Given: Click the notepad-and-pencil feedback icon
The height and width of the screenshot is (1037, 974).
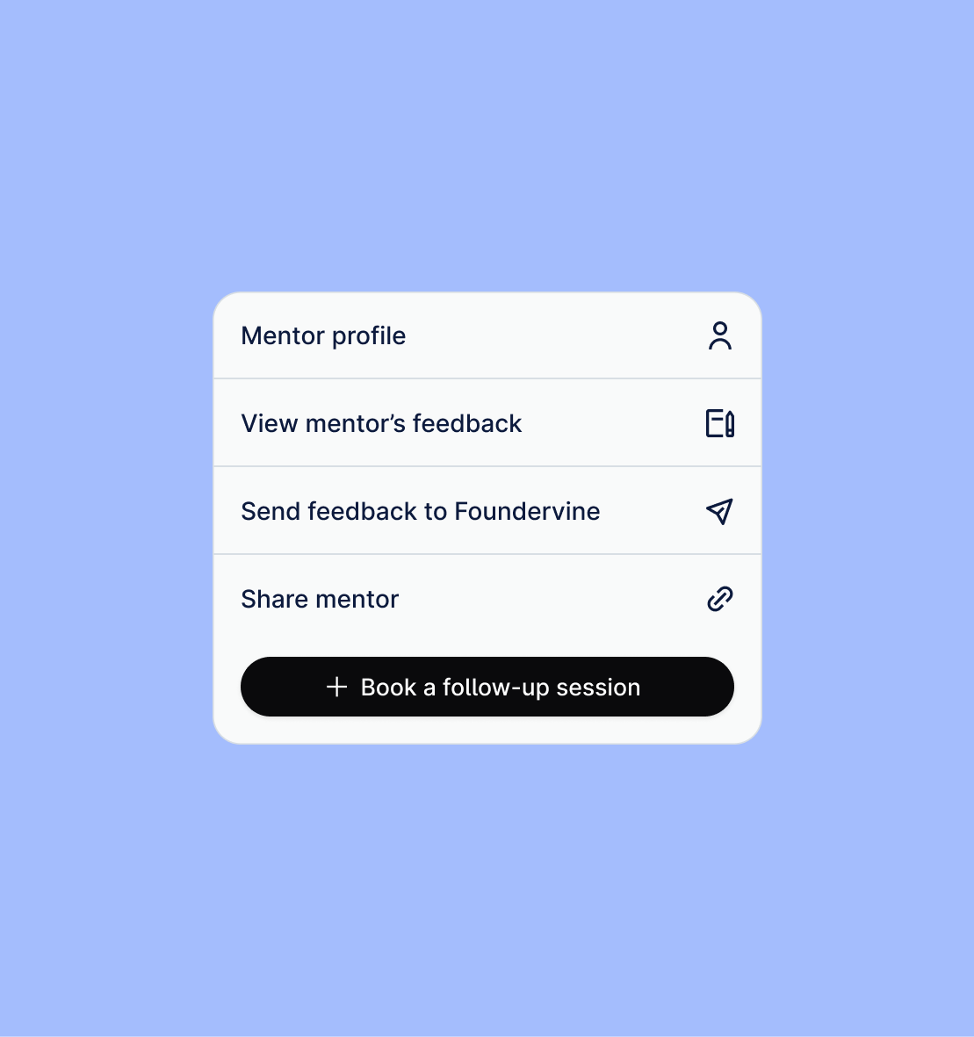Looking at the screenshot, I should (720, 423).
